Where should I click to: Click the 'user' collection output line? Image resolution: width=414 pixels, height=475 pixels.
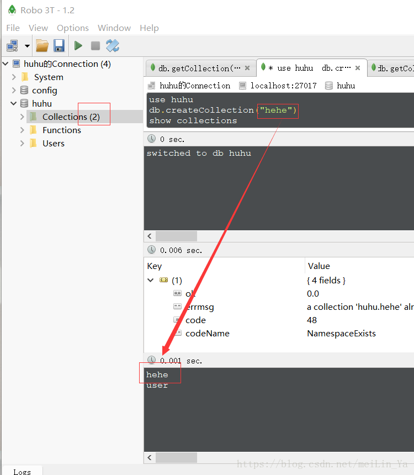pos(157,386)
